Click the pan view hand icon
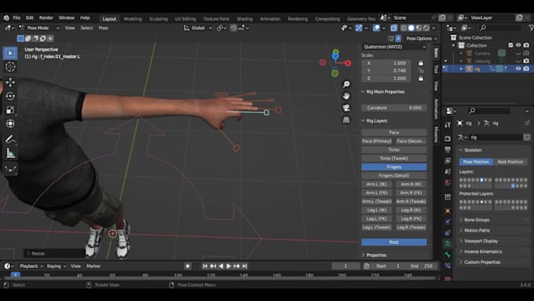 346,96
